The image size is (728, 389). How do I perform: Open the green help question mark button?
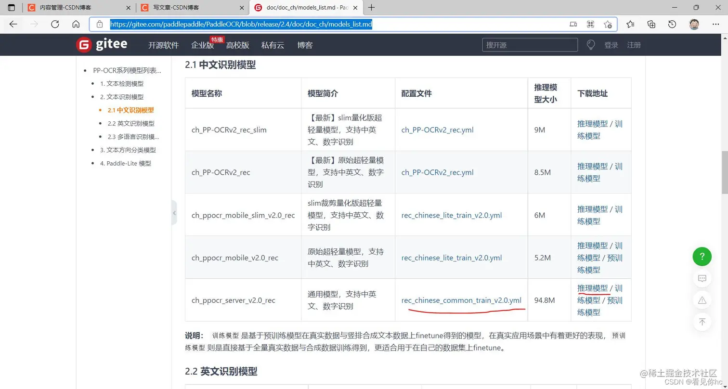tap(702, 256)
